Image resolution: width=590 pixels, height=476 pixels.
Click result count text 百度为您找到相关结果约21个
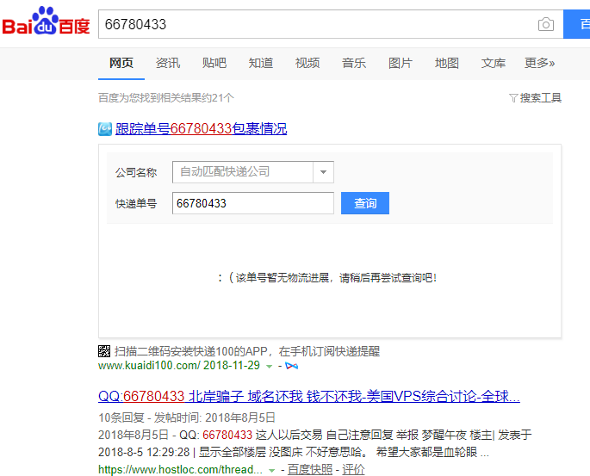click(166, 98)
